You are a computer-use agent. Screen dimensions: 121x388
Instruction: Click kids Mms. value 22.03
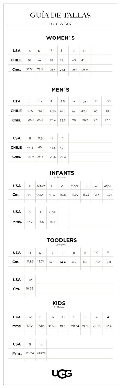[x=96, y=326]
